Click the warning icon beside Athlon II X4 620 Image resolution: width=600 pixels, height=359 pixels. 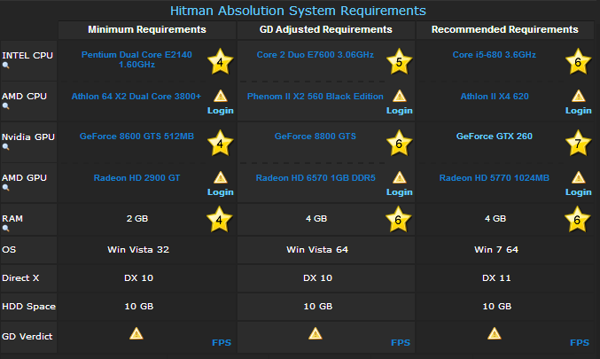click(x=579, y=96)
